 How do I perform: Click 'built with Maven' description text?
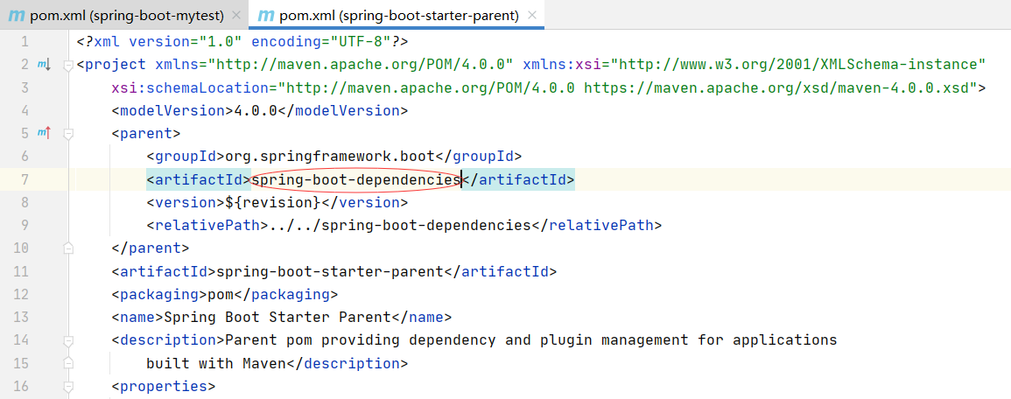tap(215, 363)
